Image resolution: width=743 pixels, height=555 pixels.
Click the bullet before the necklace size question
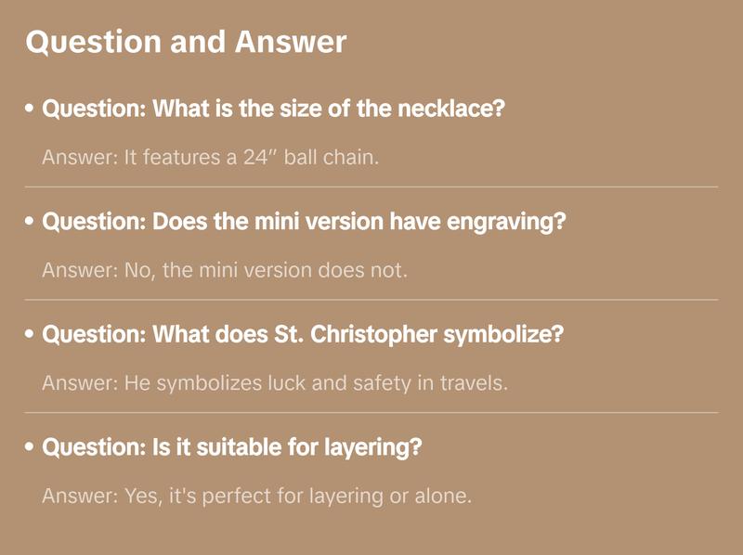click(x=31, y=110)
